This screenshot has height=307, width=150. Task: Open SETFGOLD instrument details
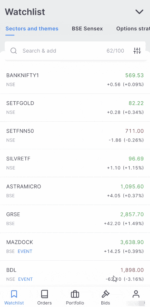(75, 107)
